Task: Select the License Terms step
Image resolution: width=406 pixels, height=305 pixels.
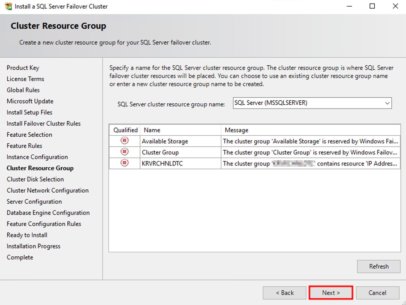Action: pos(25,79)
